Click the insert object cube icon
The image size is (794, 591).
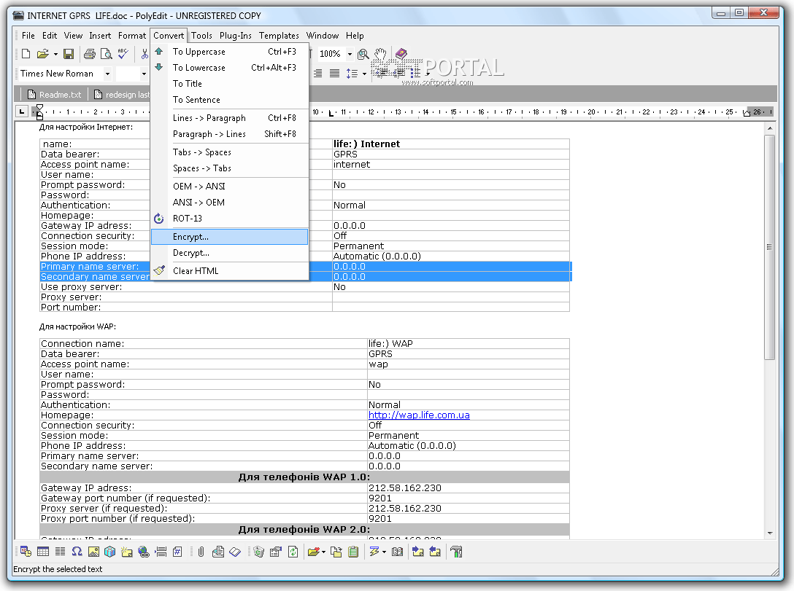click(x=110, y=552)
